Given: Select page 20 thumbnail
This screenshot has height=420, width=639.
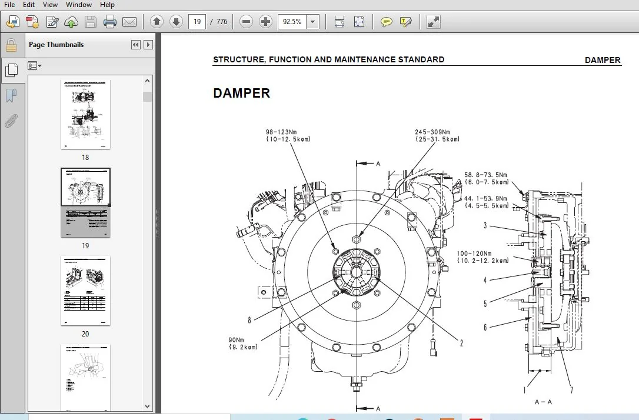Looking at the screenshot, I should (85, 291).
